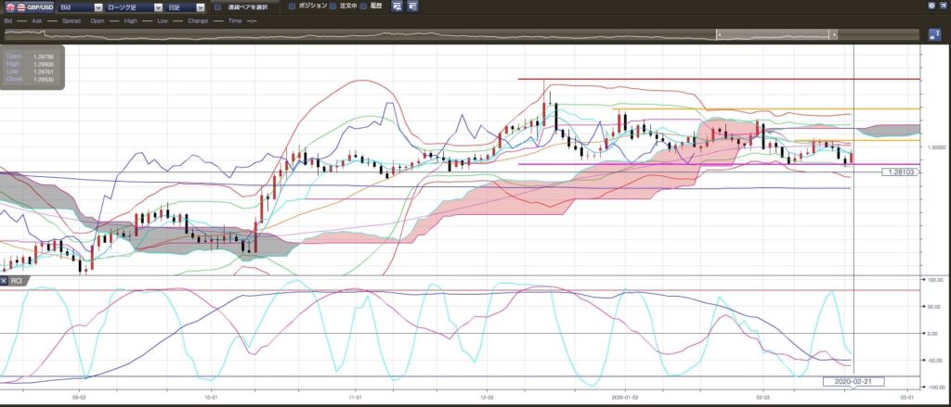Toggle the 履歴 checkbox
This screenshot has width=951, height=407.
pyautogui.click(x=363, y=6)
